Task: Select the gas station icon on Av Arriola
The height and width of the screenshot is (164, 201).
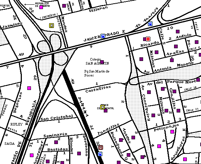Action: point(150,24)
